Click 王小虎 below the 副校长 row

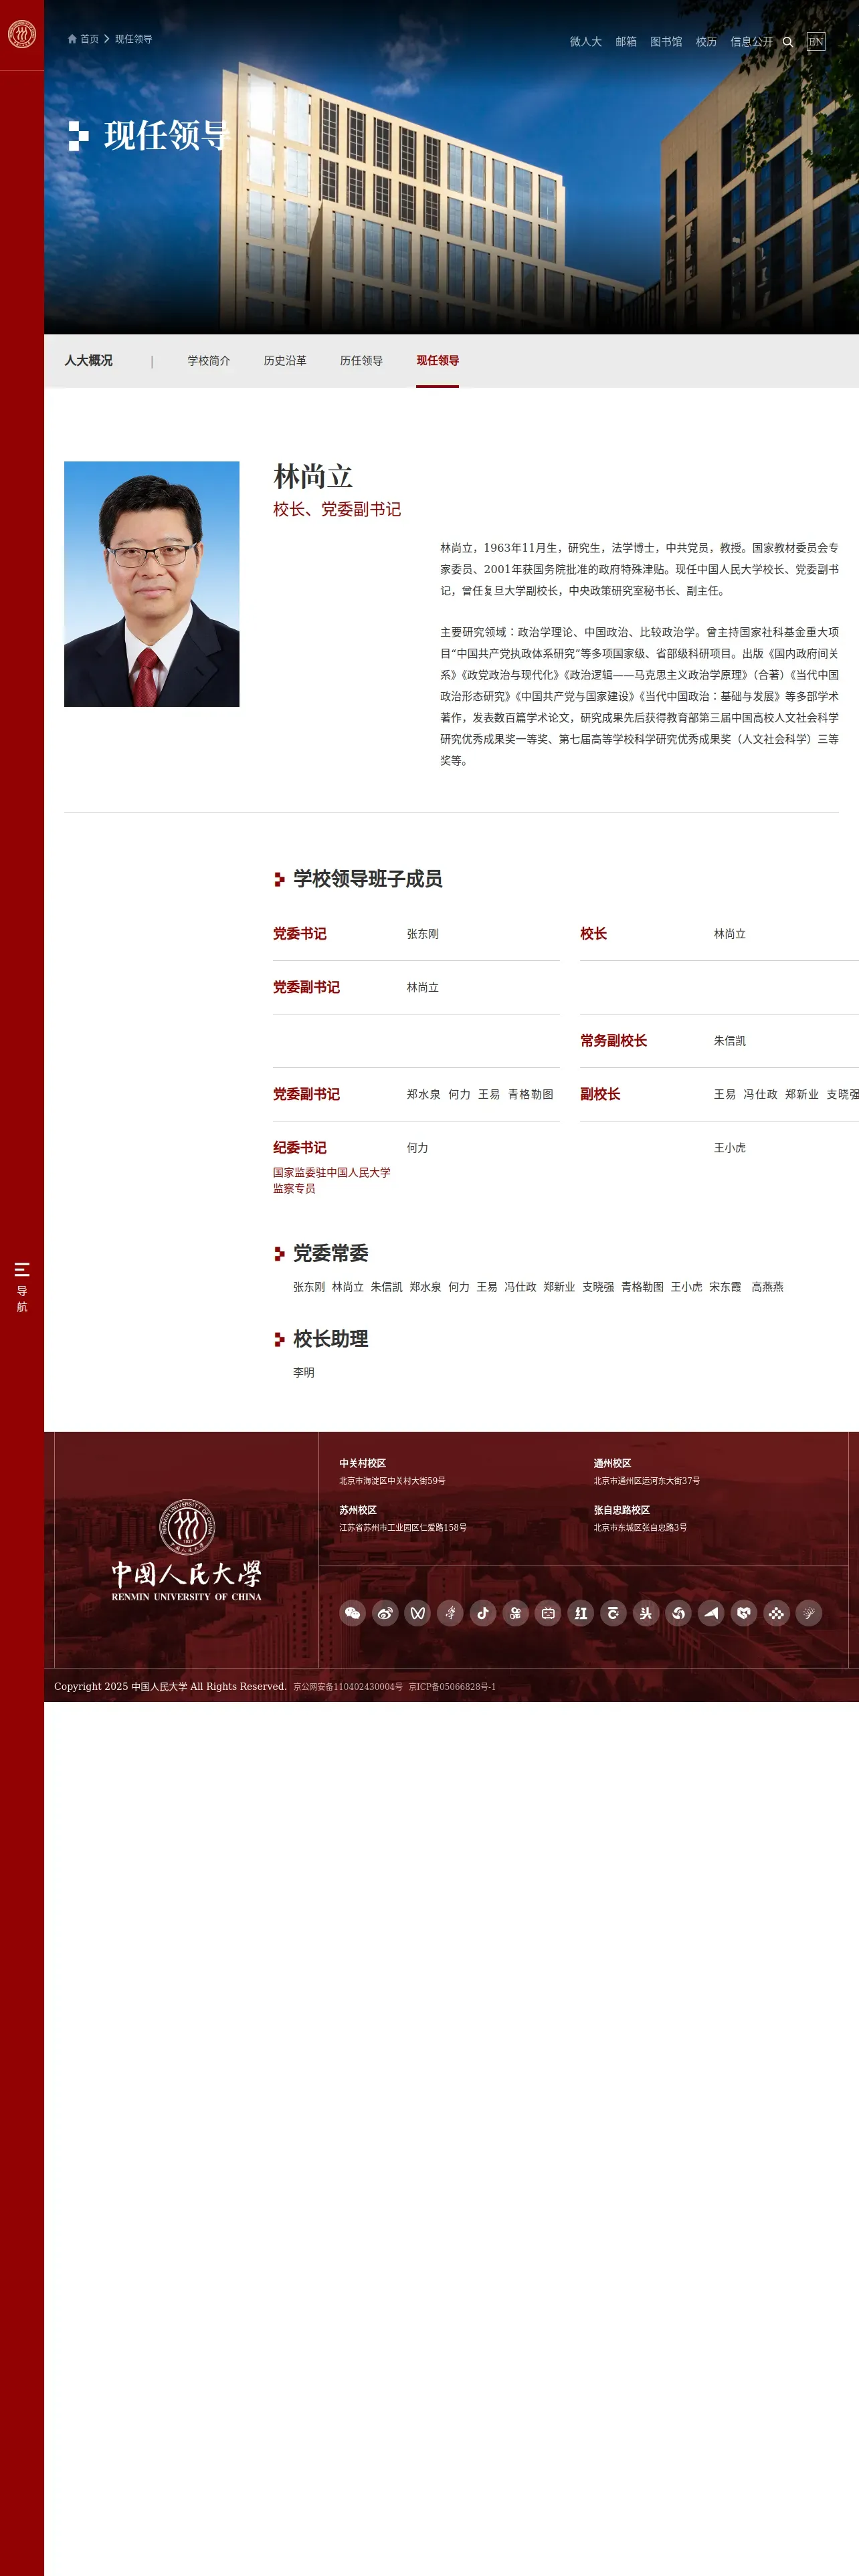point(730,1148)
